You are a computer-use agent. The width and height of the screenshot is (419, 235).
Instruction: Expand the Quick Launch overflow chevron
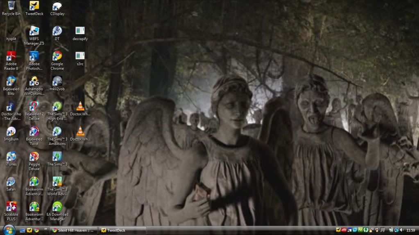[45, 229]
